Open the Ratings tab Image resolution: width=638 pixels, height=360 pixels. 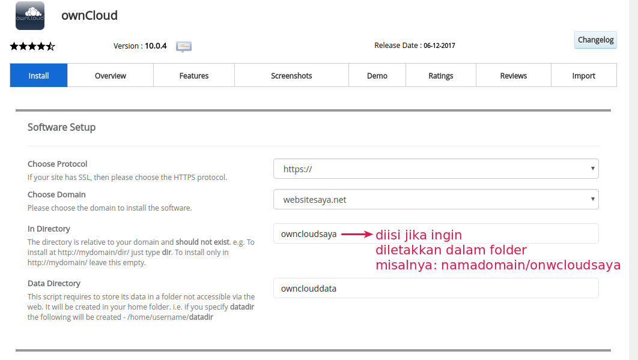[x=440, y=76]
